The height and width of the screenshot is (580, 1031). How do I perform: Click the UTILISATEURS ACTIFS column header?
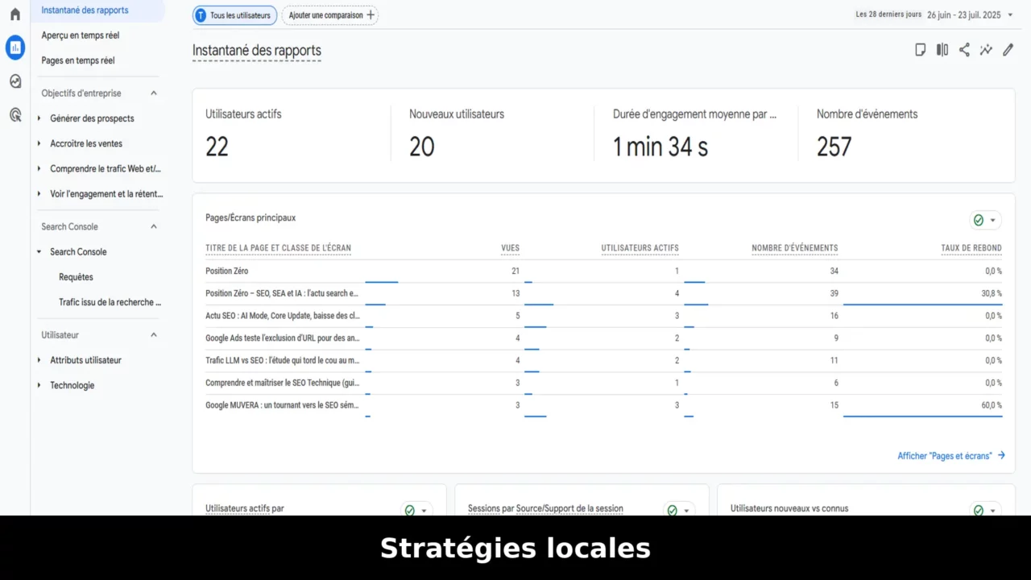click(640, 248)
